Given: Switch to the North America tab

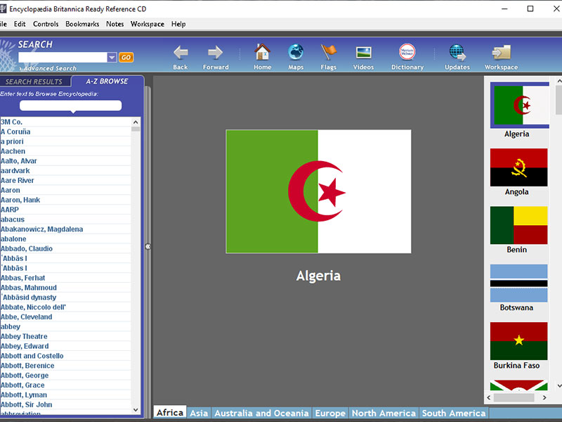Looking at the screenshot, I should coord(384,413).
